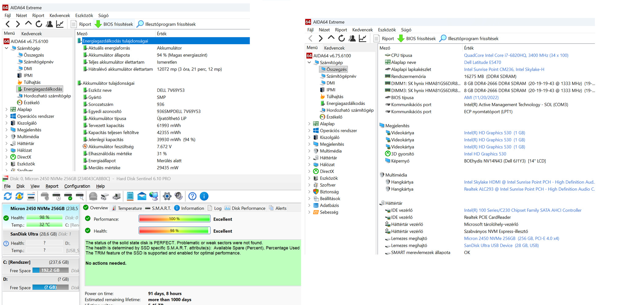
Task: Expand Beállítások tree node
Action: click(309, 199)
